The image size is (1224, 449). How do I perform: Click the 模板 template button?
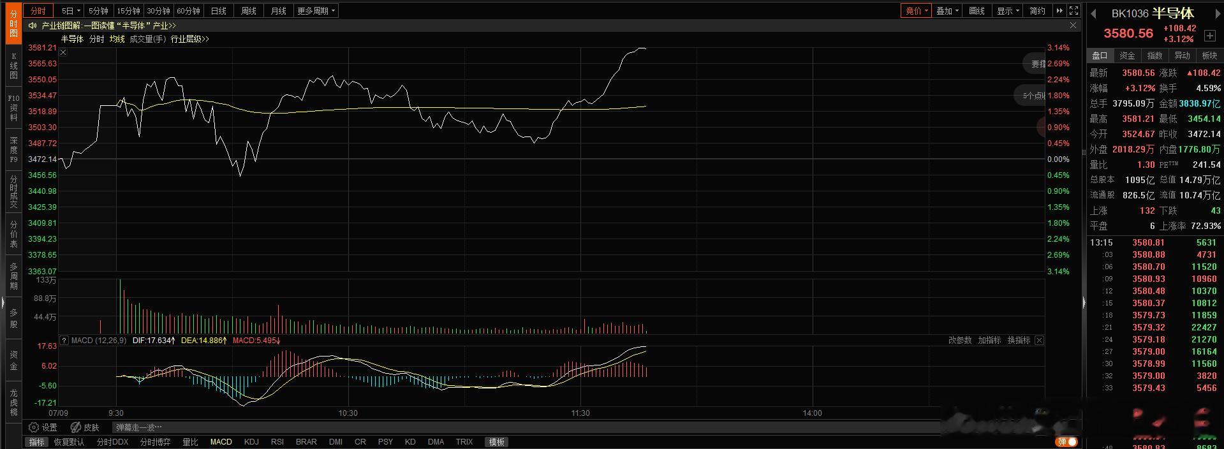point(496,442)
